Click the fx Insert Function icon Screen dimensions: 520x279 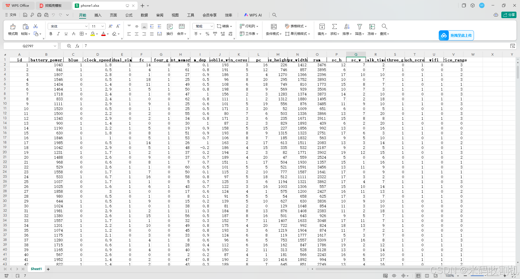coord(77,46)
